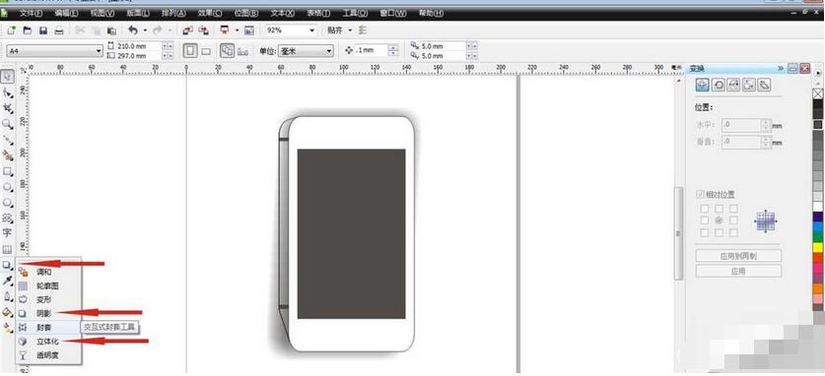The image size is (825, 376).
Task: Click the Save disk icon
Action: pos(43,31)
